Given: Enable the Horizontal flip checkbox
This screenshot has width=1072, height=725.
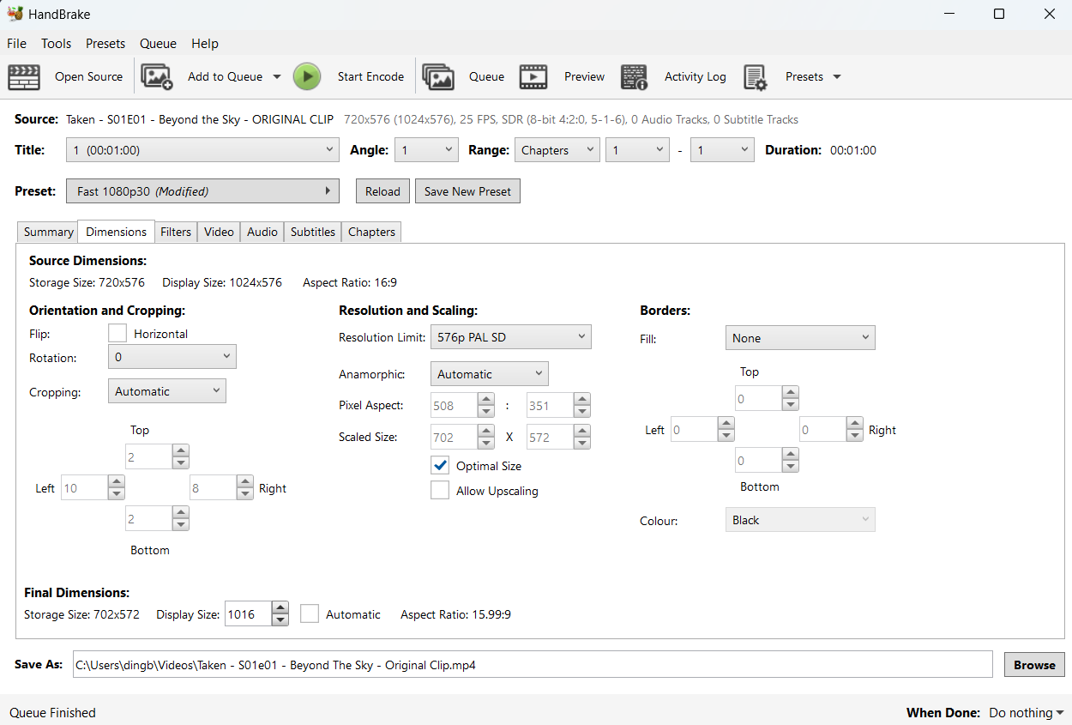Looking at the screenshot, I should (117, 333).
